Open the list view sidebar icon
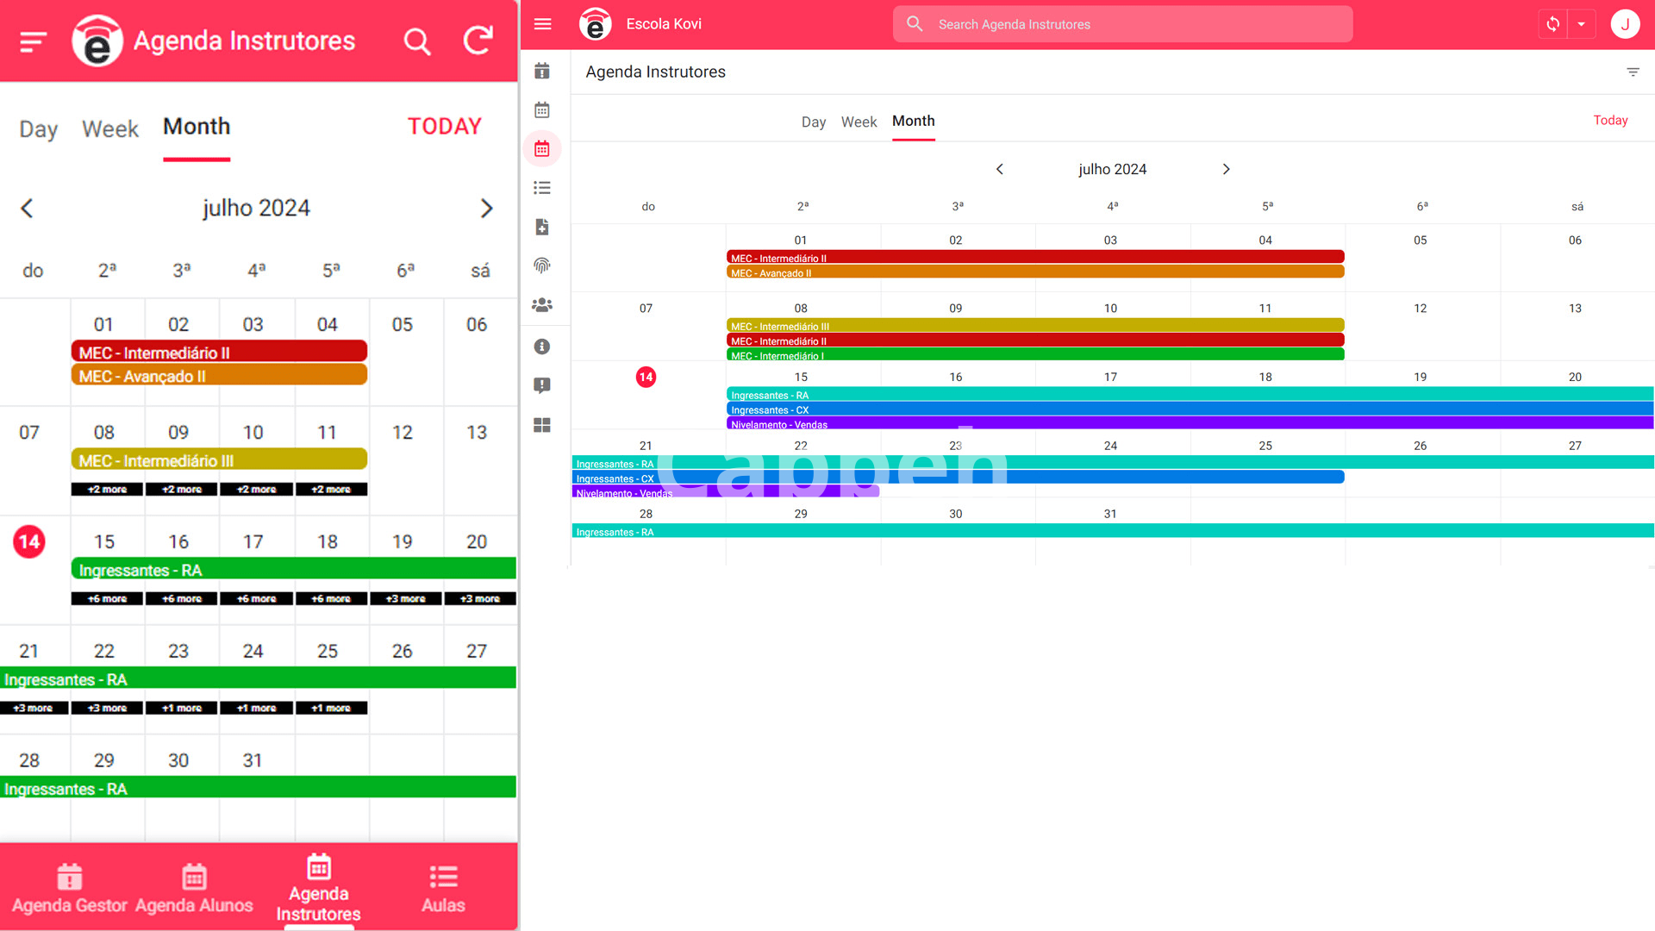1655x931 pixels. 541,188
